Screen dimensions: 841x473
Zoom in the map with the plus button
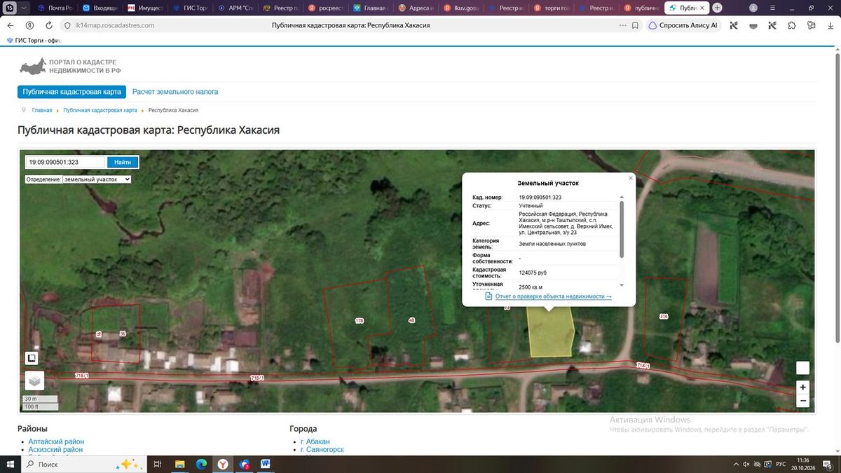coord(803,387)
